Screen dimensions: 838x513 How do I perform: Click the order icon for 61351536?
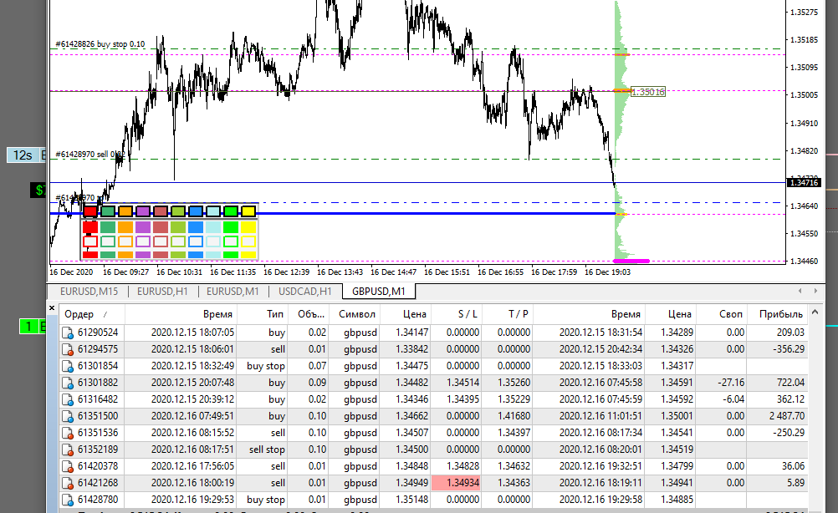coord(68,433)
